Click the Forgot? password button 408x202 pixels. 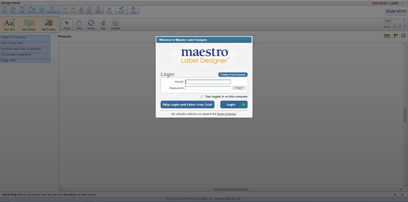[x=239, y=88]
